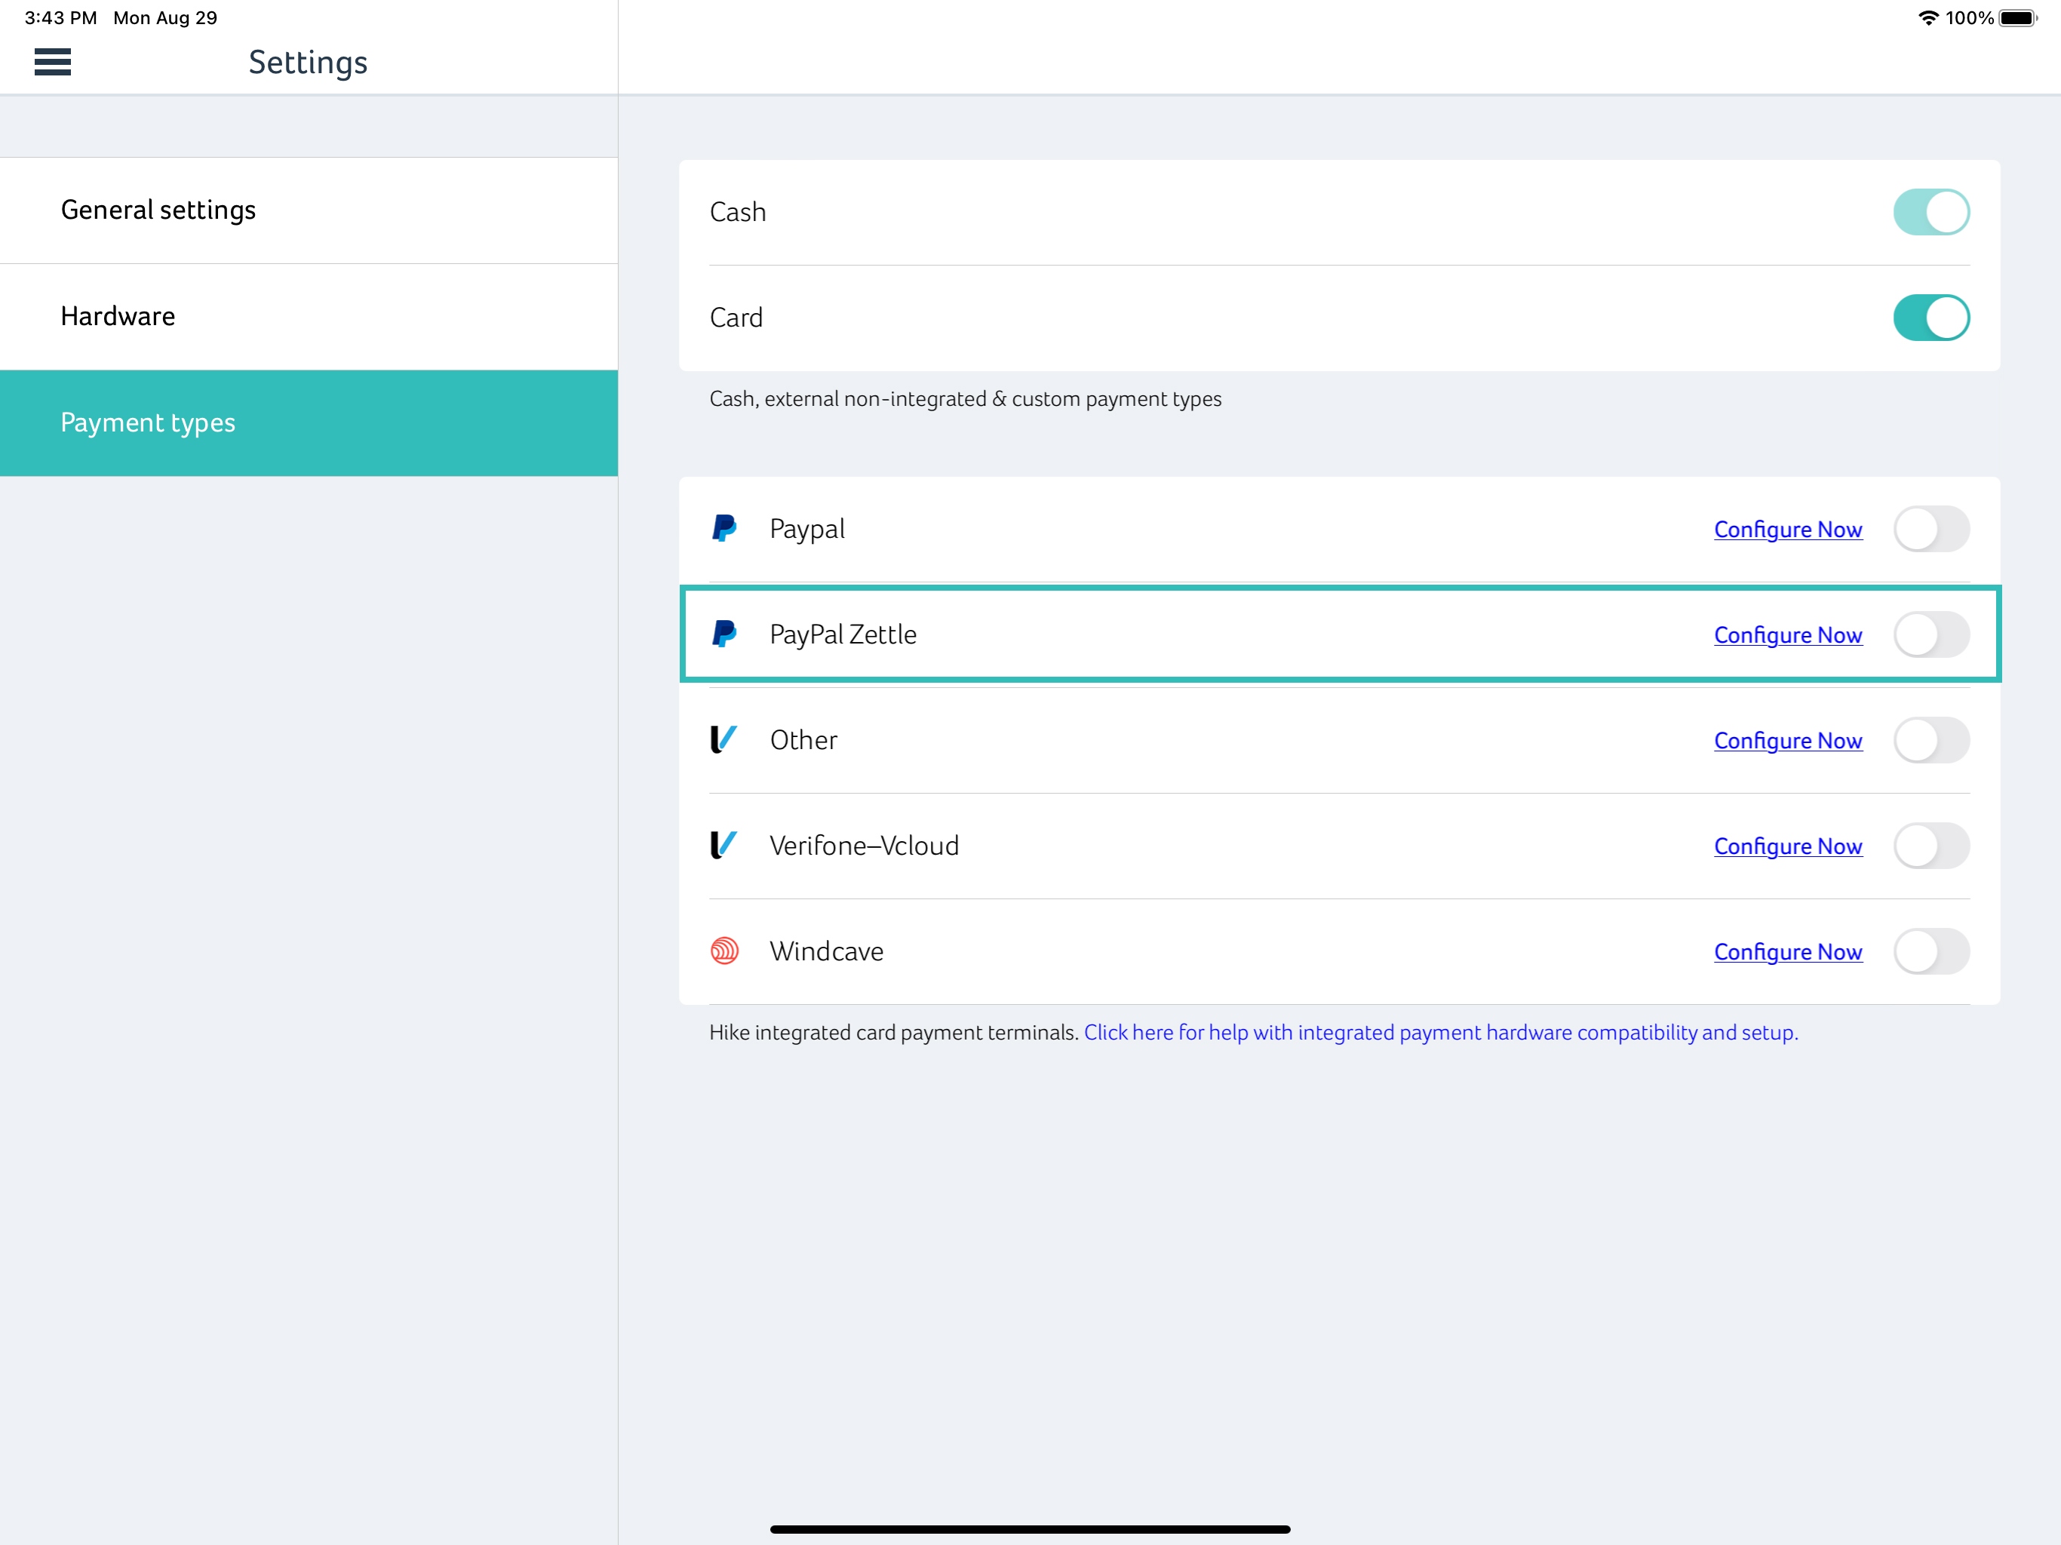Click the PayPal Zettle logo icon
The image size is (2061, 1545).
point(724,634)
